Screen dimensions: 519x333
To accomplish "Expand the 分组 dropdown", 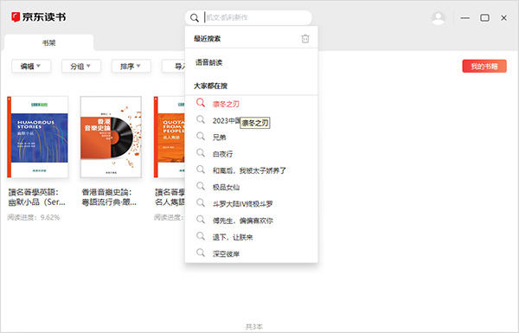I will (81, 67).
